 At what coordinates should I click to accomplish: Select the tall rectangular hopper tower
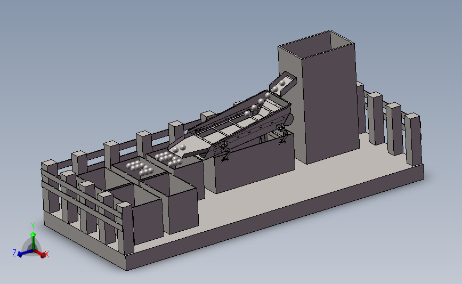(x=319, y=97)
